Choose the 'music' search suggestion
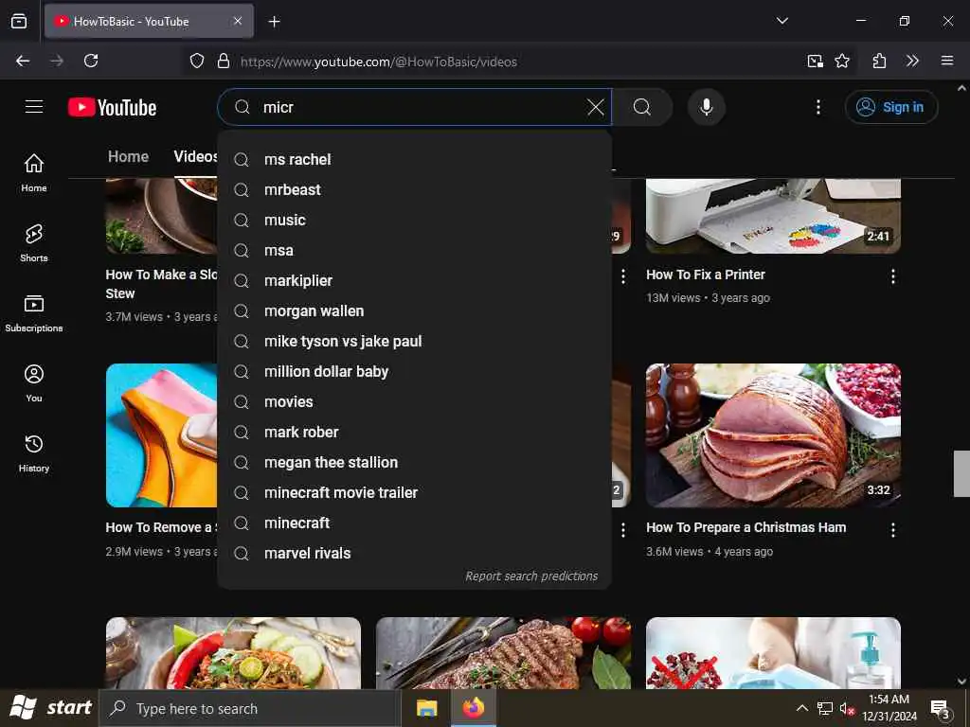The image size is (970, 727). click(415, 220)
